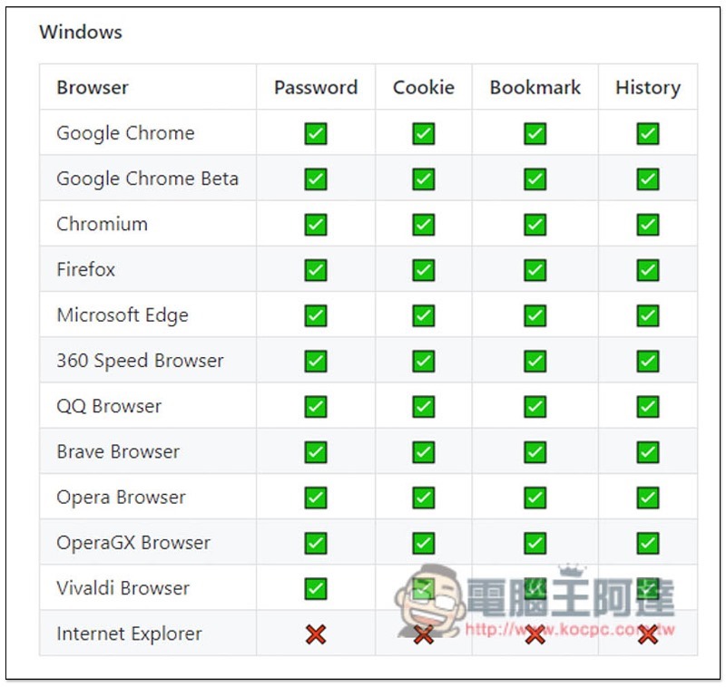Screen dimensions: 726x687
Task: Click the Chromium History green checkmark
Action: (x=647, y=224)
